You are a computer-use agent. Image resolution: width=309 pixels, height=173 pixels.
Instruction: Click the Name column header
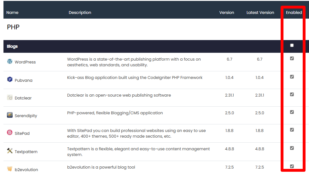[12, 12]
